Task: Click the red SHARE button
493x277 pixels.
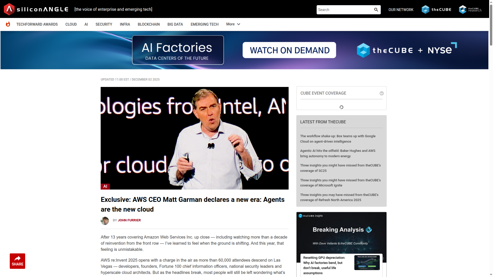Action: [x=17, y=261]
